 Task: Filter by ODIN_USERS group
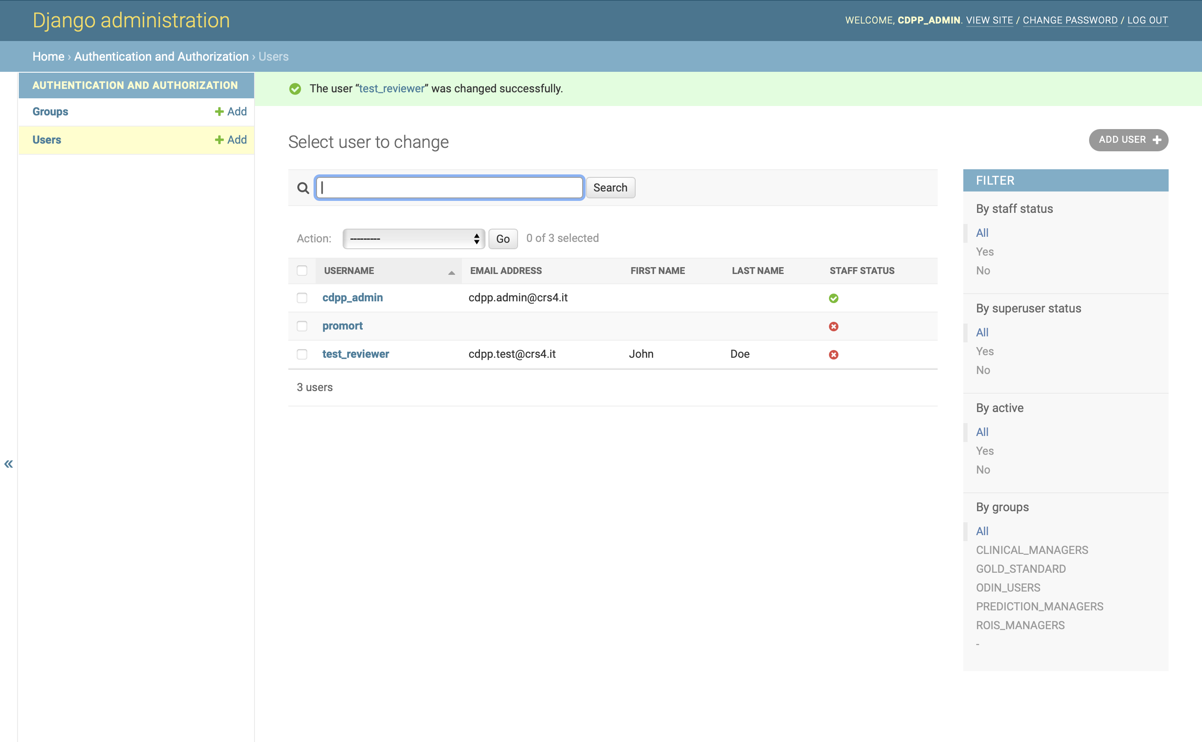click(1008, 588)
